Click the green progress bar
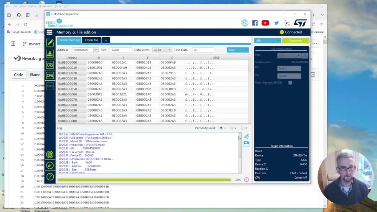The height and width of the screenshot is (212, 377). [144, 180]
